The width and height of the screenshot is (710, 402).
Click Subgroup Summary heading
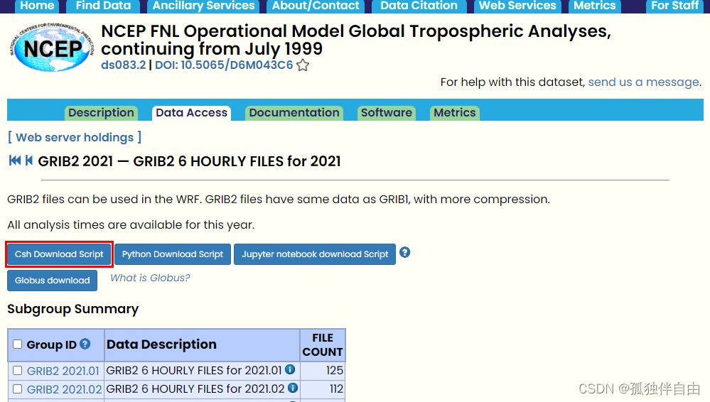point(73,309)
